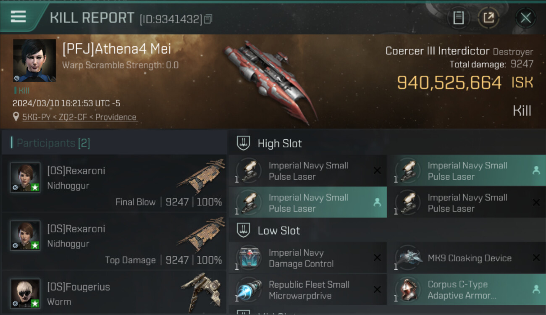Open Rexaroni's Top Damage entry
Screen dimensions: 546x315
tap(114, 241)
